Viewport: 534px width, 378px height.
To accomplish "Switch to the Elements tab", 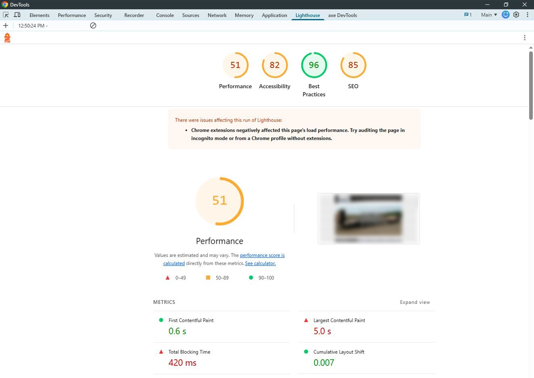I will point(40,15).
